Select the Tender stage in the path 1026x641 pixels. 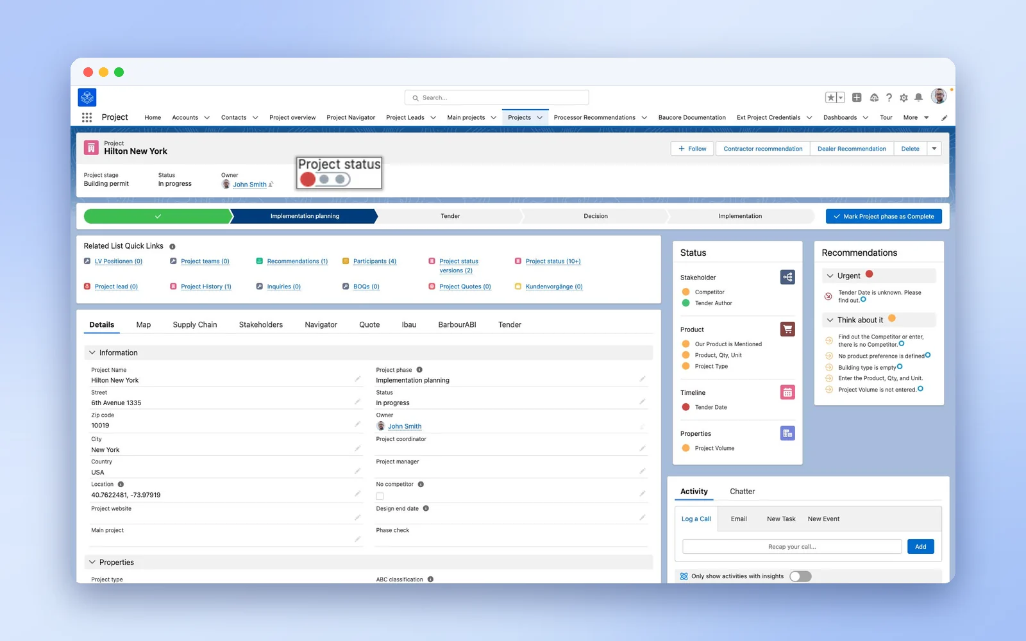tap(450, 216)
